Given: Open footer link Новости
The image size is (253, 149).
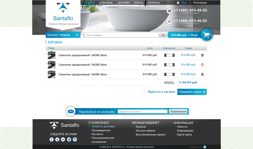Looking at the screenshot, I should click(182, 127).
